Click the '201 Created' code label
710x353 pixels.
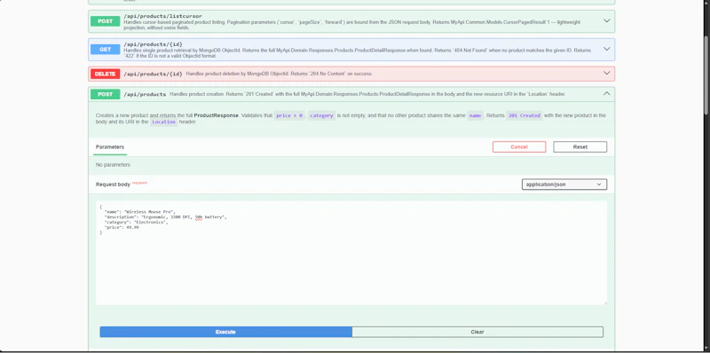[524, 115]
